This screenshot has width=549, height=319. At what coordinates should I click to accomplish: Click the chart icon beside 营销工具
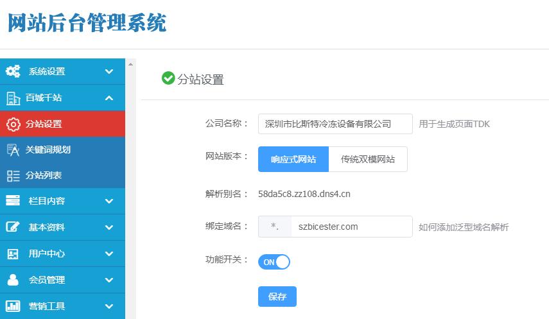13,306
